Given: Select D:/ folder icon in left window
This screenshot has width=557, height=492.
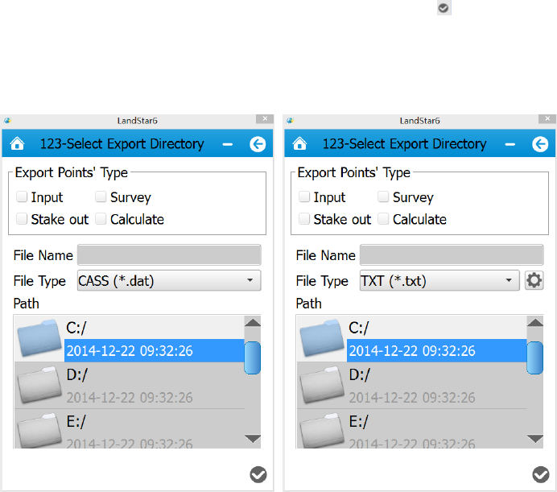Looking at the screenshot, I should point(39,385).
